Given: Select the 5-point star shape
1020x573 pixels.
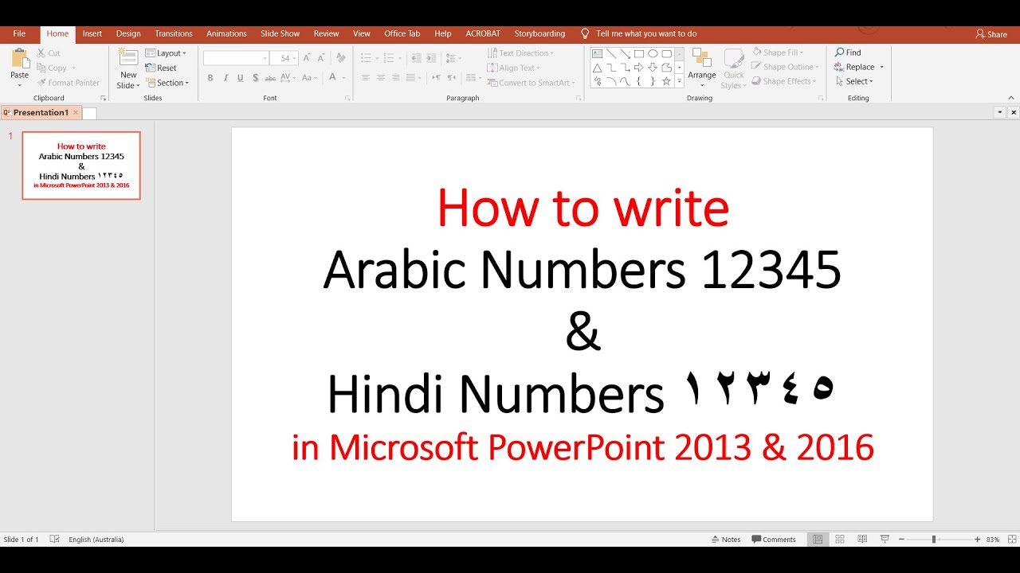Looking at the screenshot, I should (x=666, y=81).
